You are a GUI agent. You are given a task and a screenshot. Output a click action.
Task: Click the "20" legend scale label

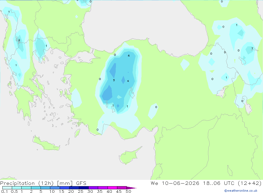click(x=71, y=191)
